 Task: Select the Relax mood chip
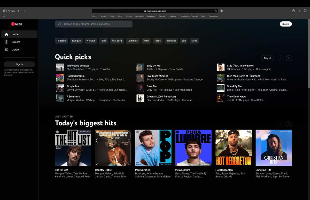pos(103,41)
